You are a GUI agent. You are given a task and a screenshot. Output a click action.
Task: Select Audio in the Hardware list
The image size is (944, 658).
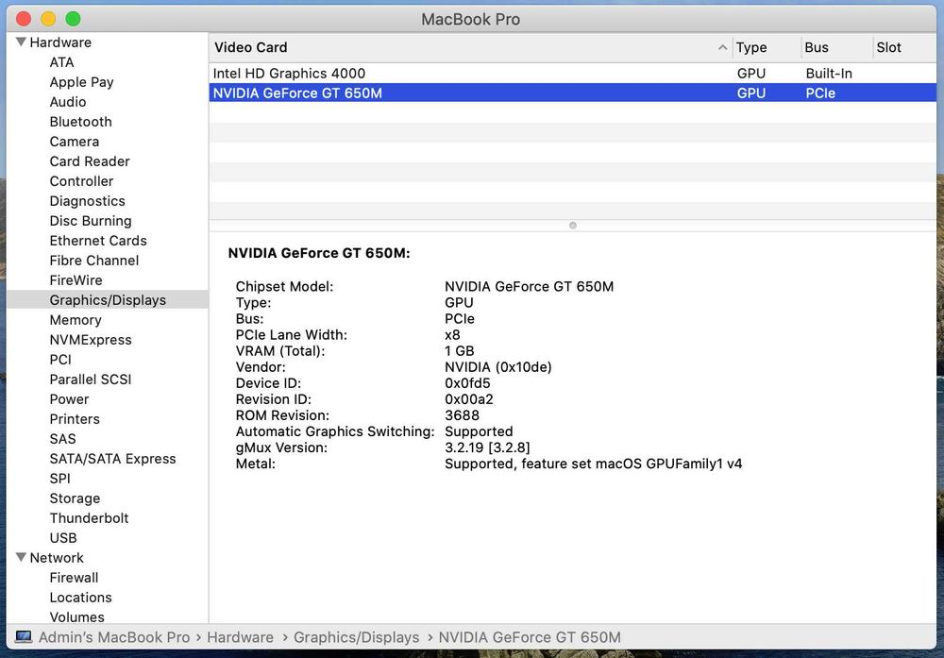[x=68, y=102]
